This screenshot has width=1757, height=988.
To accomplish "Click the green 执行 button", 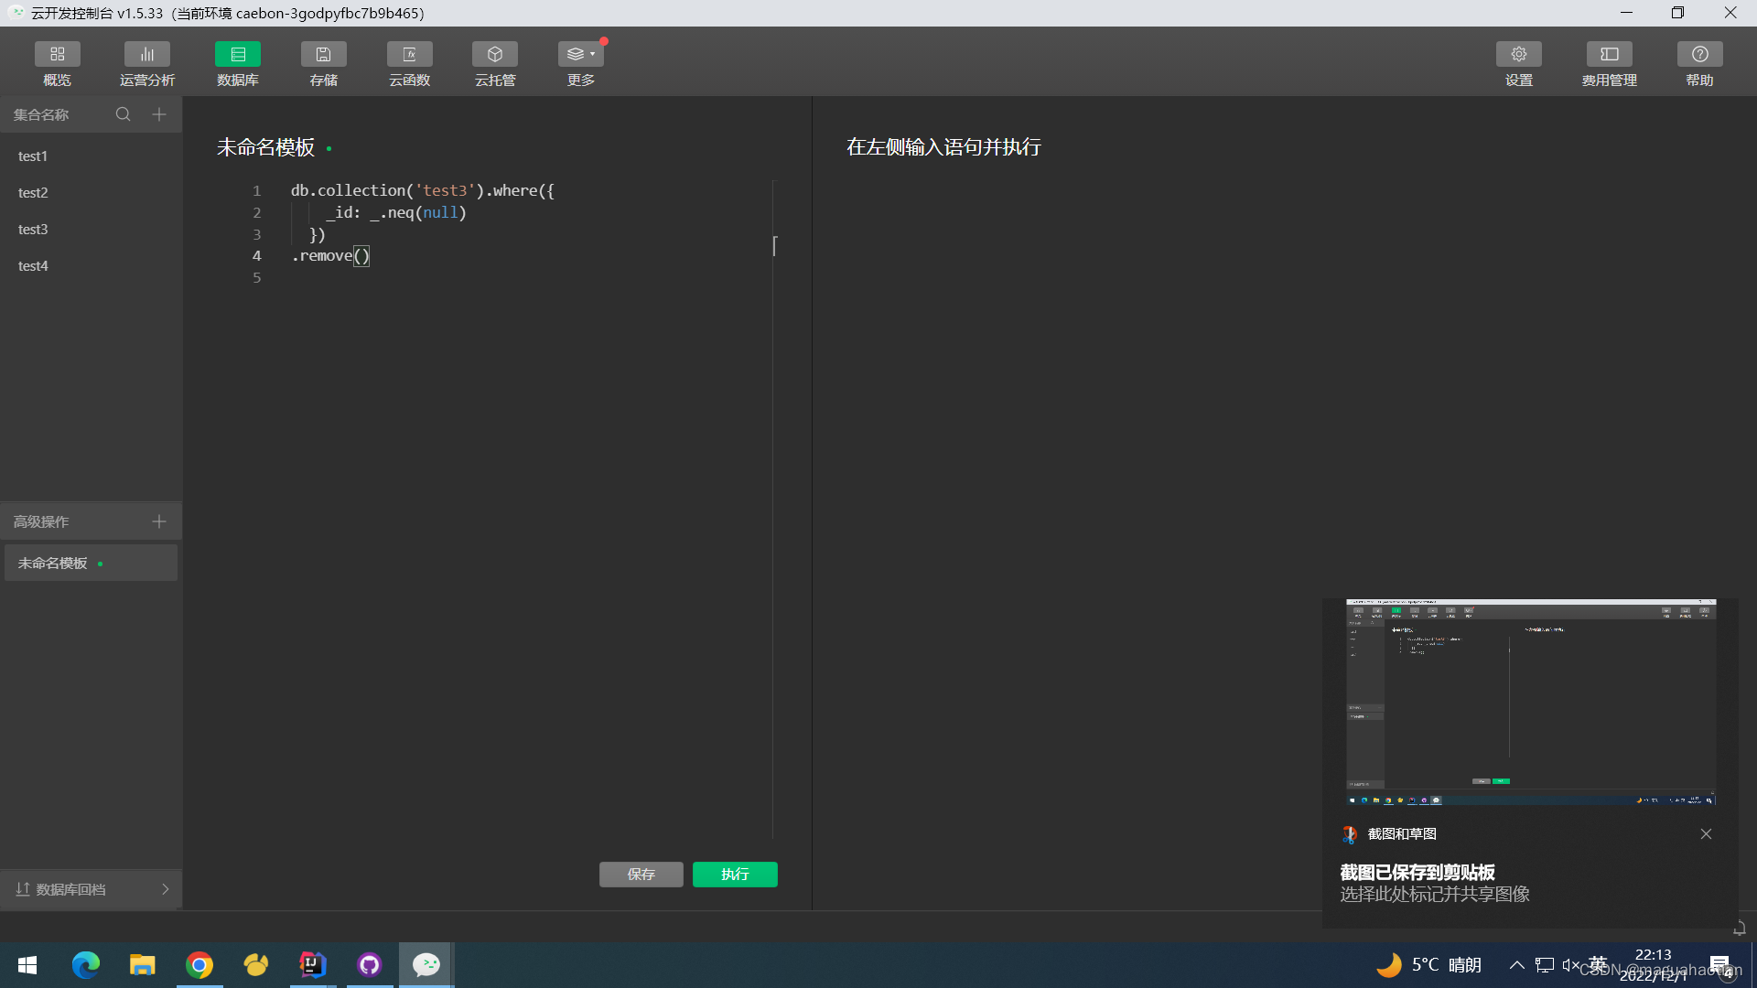I will coord(735,875).
